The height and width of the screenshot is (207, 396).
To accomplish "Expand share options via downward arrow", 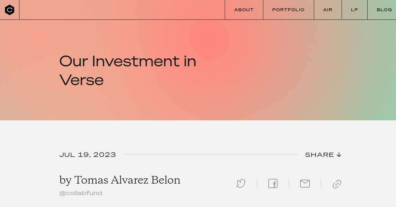I will pyautogui.click(x=339, y=154).
